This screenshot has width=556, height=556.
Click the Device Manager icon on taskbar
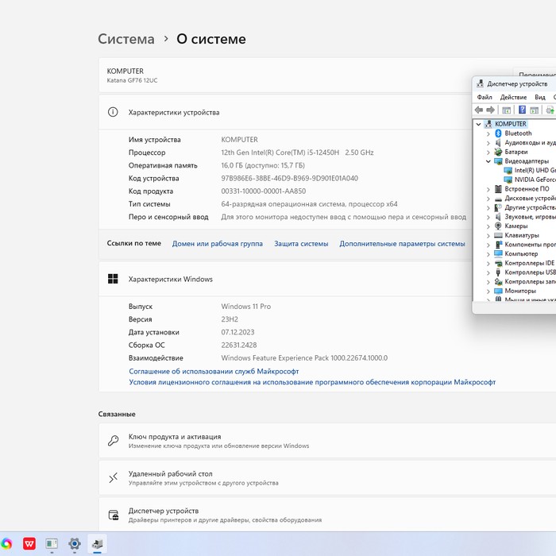coord(97,544)
